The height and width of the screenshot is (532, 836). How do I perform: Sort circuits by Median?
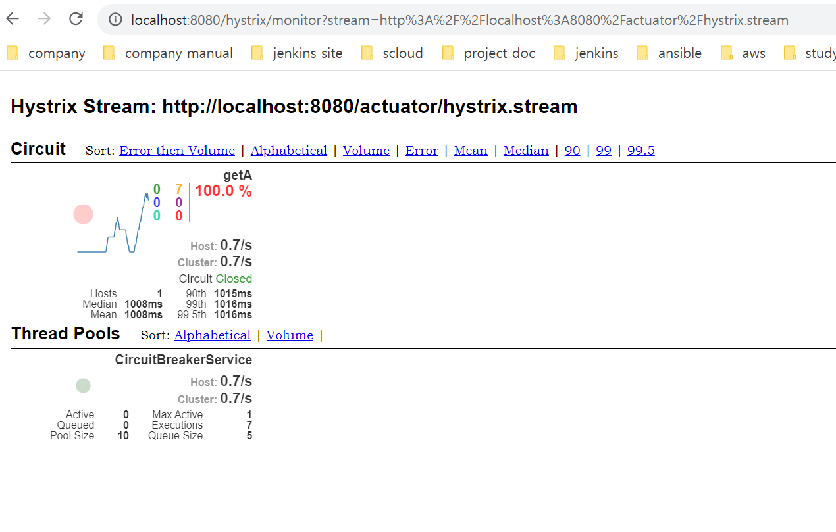tap(526, 151)
